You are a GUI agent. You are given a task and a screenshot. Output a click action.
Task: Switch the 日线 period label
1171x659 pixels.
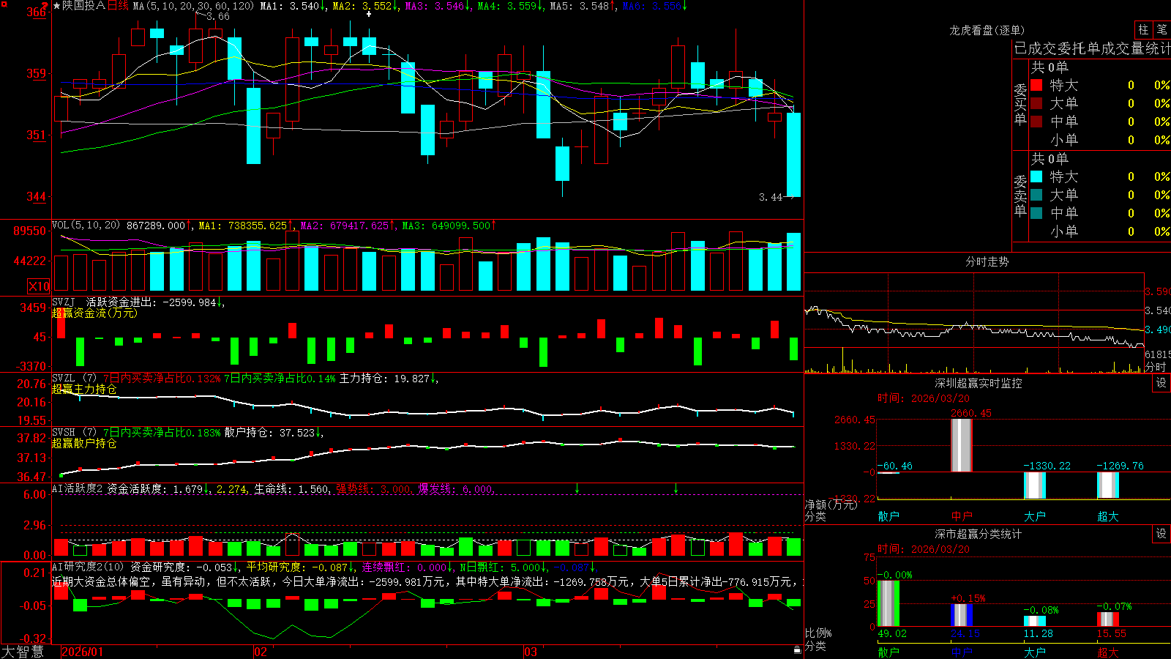click(118, 6)
